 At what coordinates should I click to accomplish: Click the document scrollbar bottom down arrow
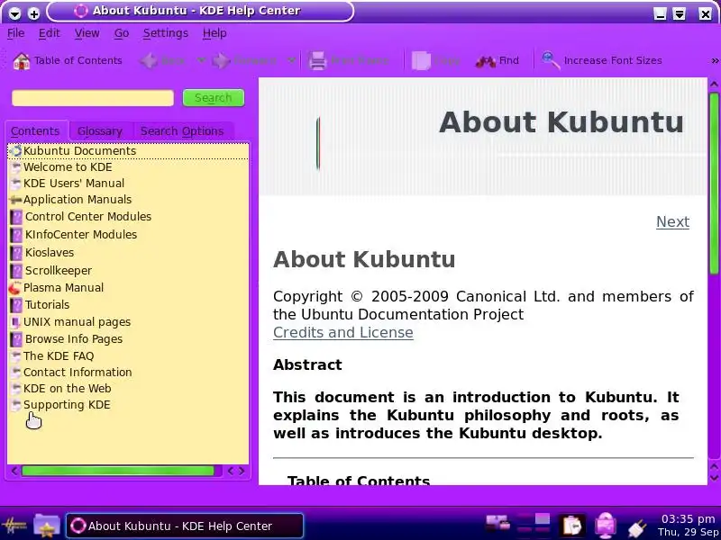(714, 478)
